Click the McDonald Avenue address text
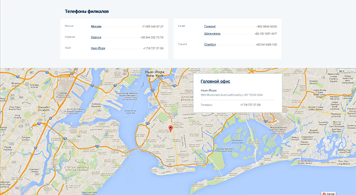 [231, 95]
